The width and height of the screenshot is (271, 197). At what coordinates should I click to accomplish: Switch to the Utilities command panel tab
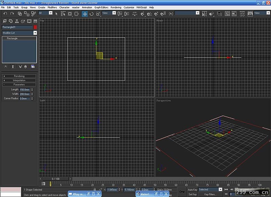35,21
